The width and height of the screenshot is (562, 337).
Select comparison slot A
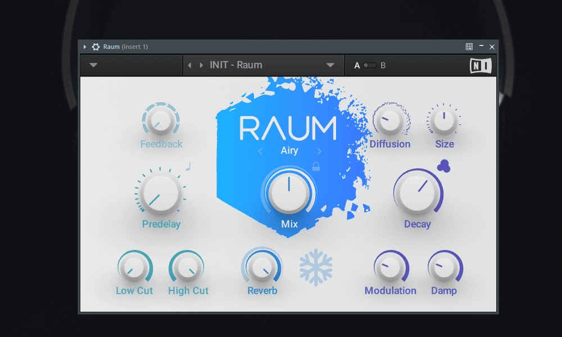357,66
